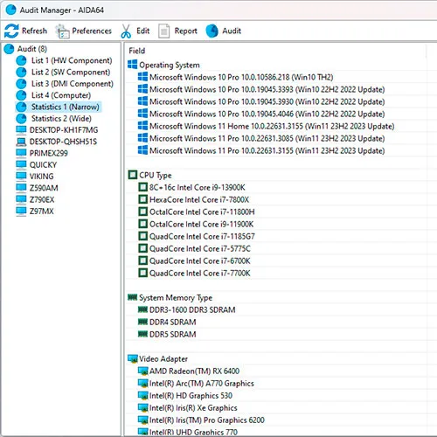Click the Audit pie icon in toolbar
This screenshot has height=437, width=437.
(x=212, y=31)
